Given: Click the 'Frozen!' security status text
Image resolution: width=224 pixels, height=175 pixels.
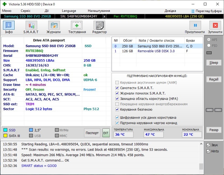Looking at the screenshot, I should tap(90, 89).
